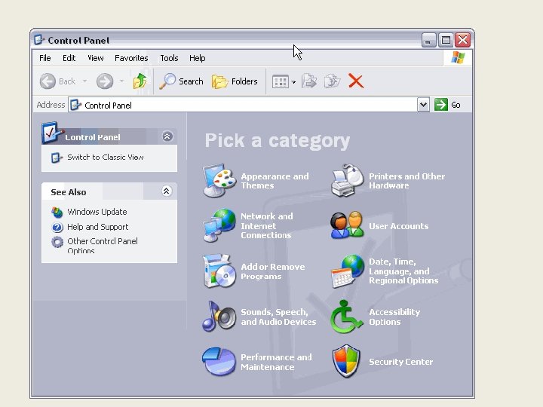Open Sounds, Speech speaker icon
The height and width of the screenshot is (407, 543).
coord(219,317)
